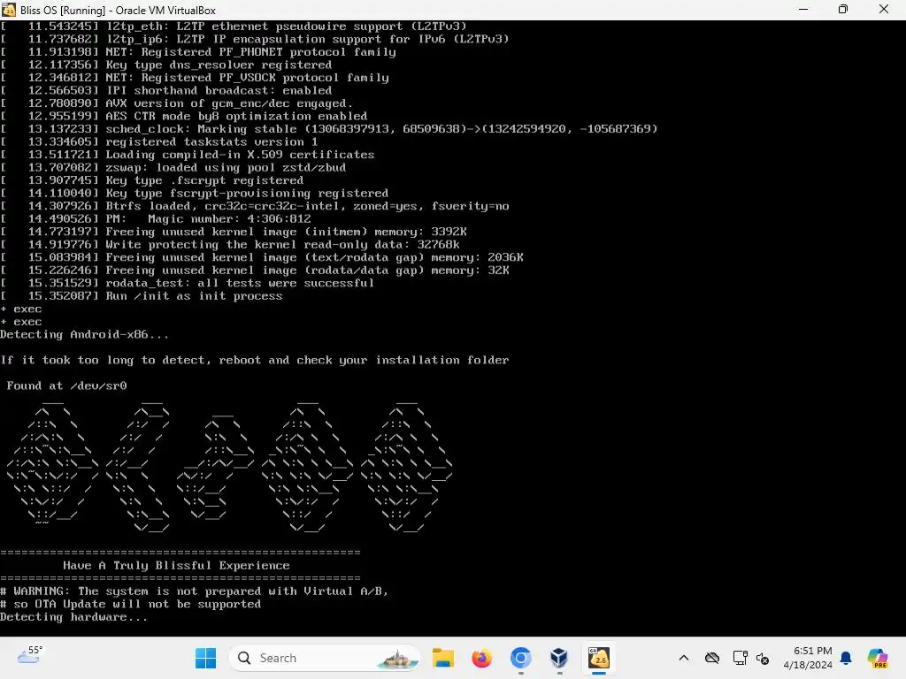Viewport: 906px width, 679px height.
Task: Click the 'registered taskstats version 1' line
Action: (x=159, y=141)
